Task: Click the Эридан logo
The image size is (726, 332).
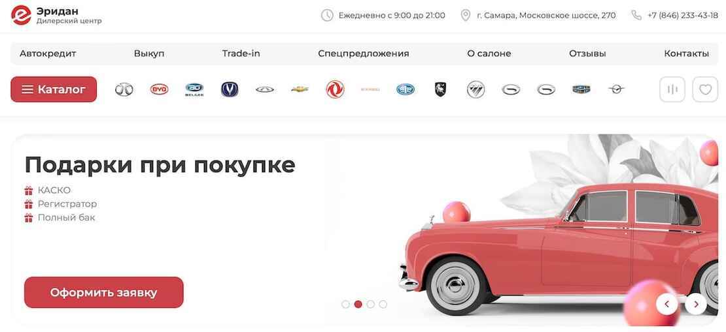Action: coord(56,15)
